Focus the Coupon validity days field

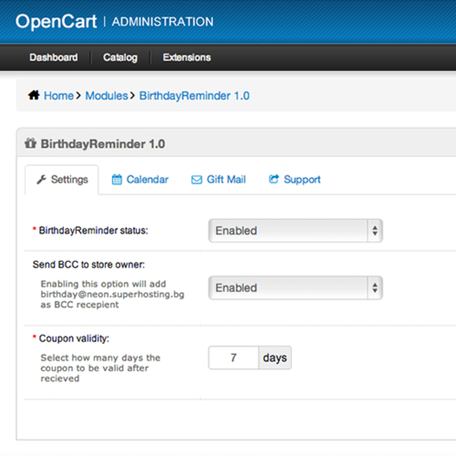(233, 358)
